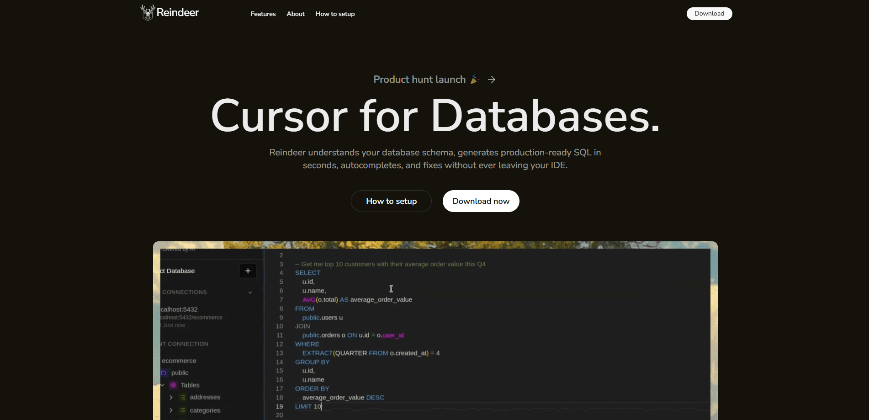Click the Download button in header

[x=709, y=14]
